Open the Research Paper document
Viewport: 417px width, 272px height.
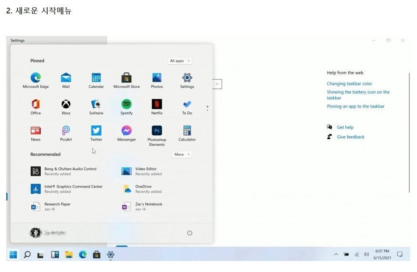click(x=51, y=206)
